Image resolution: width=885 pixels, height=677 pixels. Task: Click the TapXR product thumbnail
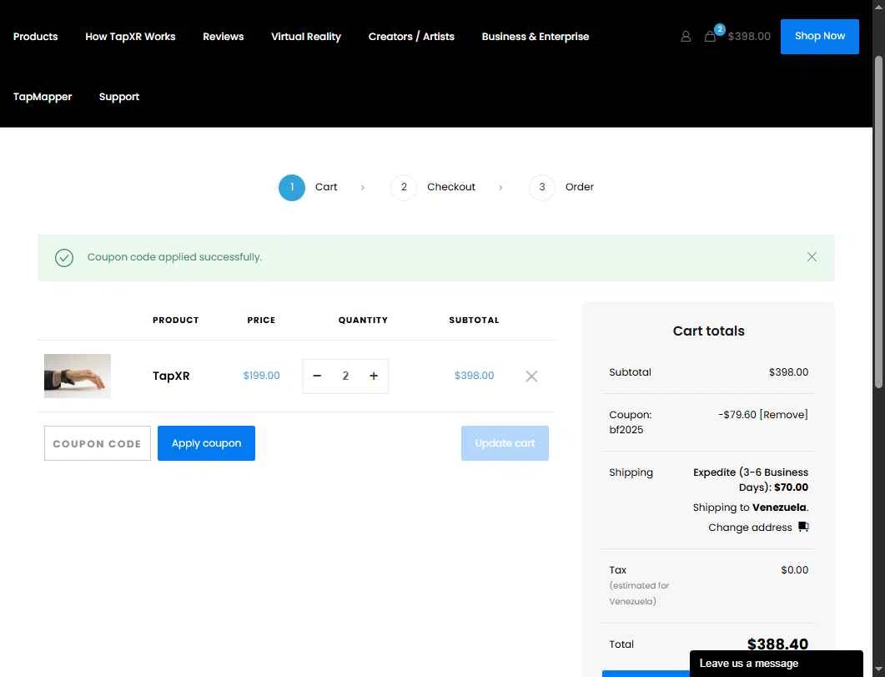[x=78, y=376]
